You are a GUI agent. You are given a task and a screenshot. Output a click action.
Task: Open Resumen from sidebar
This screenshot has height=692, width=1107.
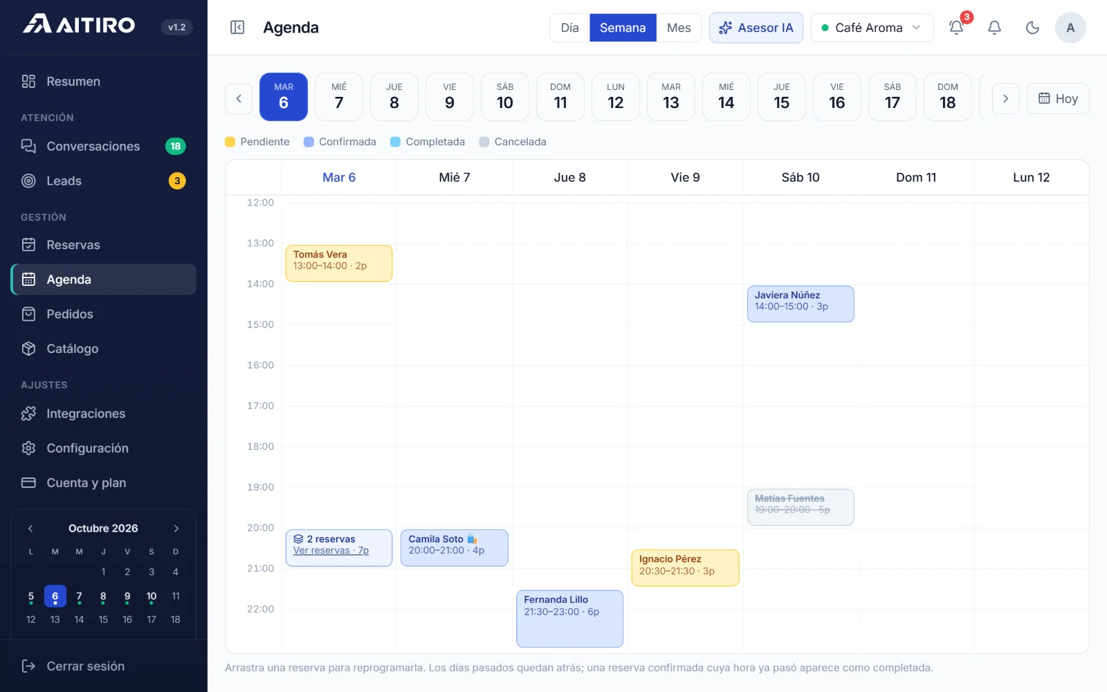[104, 81]
